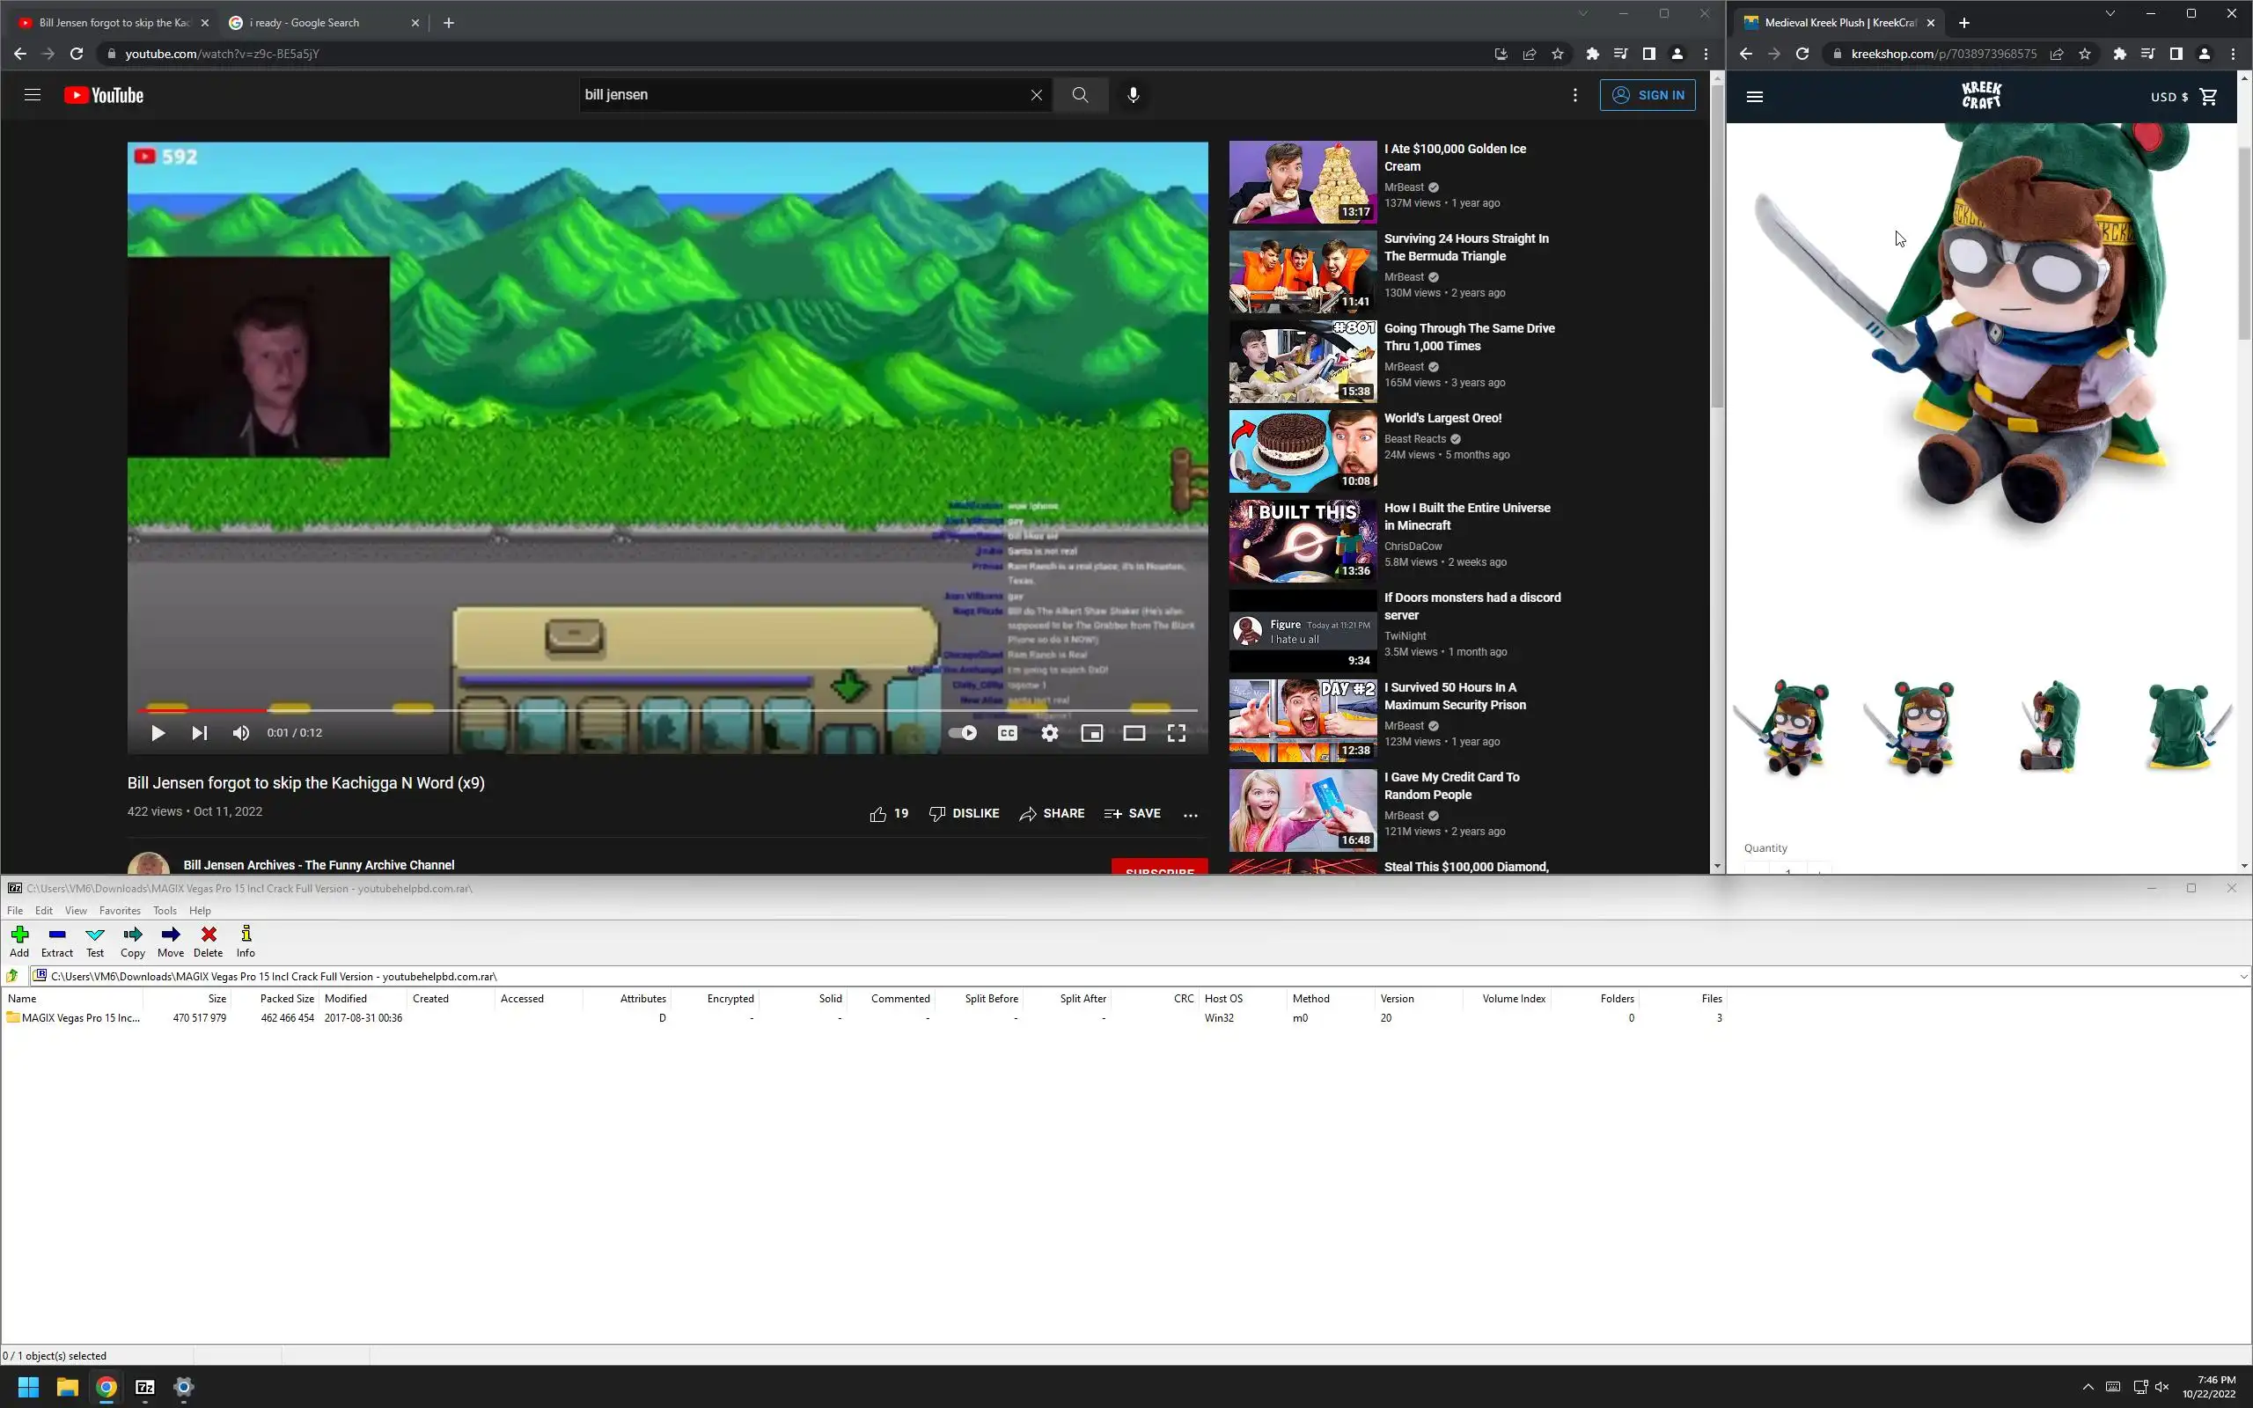Click SHARE below the video
The height and width of the screenshot is (1408, 2253).
1052,813
